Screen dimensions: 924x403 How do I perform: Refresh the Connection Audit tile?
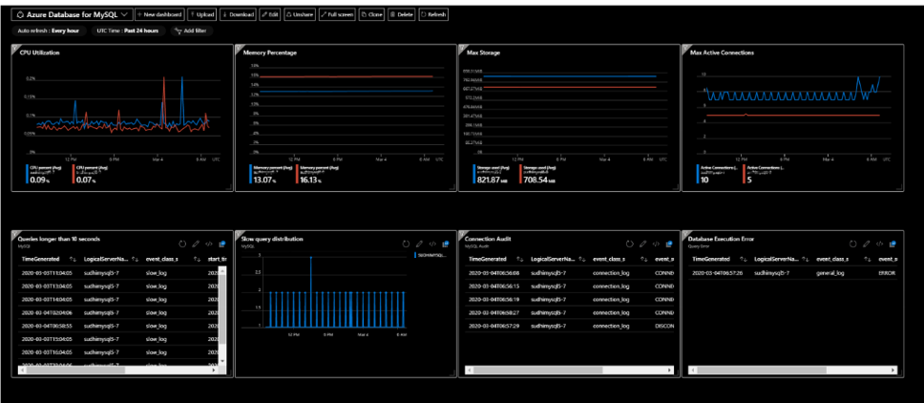[x=629, y=244]
